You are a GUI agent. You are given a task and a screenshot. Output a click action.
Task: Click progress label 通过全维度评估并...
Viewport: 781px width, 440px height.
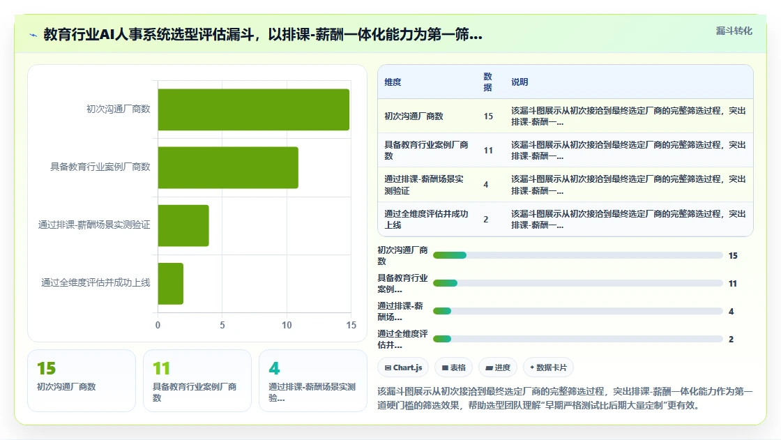pos(402,339)
